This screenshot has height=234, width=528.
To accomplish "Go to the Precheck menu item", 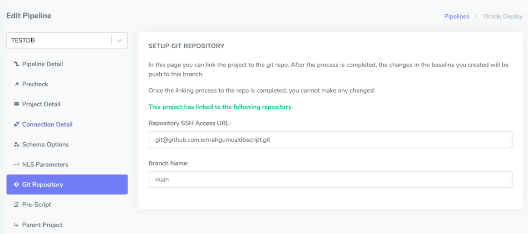I will click(x=35, y=84).
